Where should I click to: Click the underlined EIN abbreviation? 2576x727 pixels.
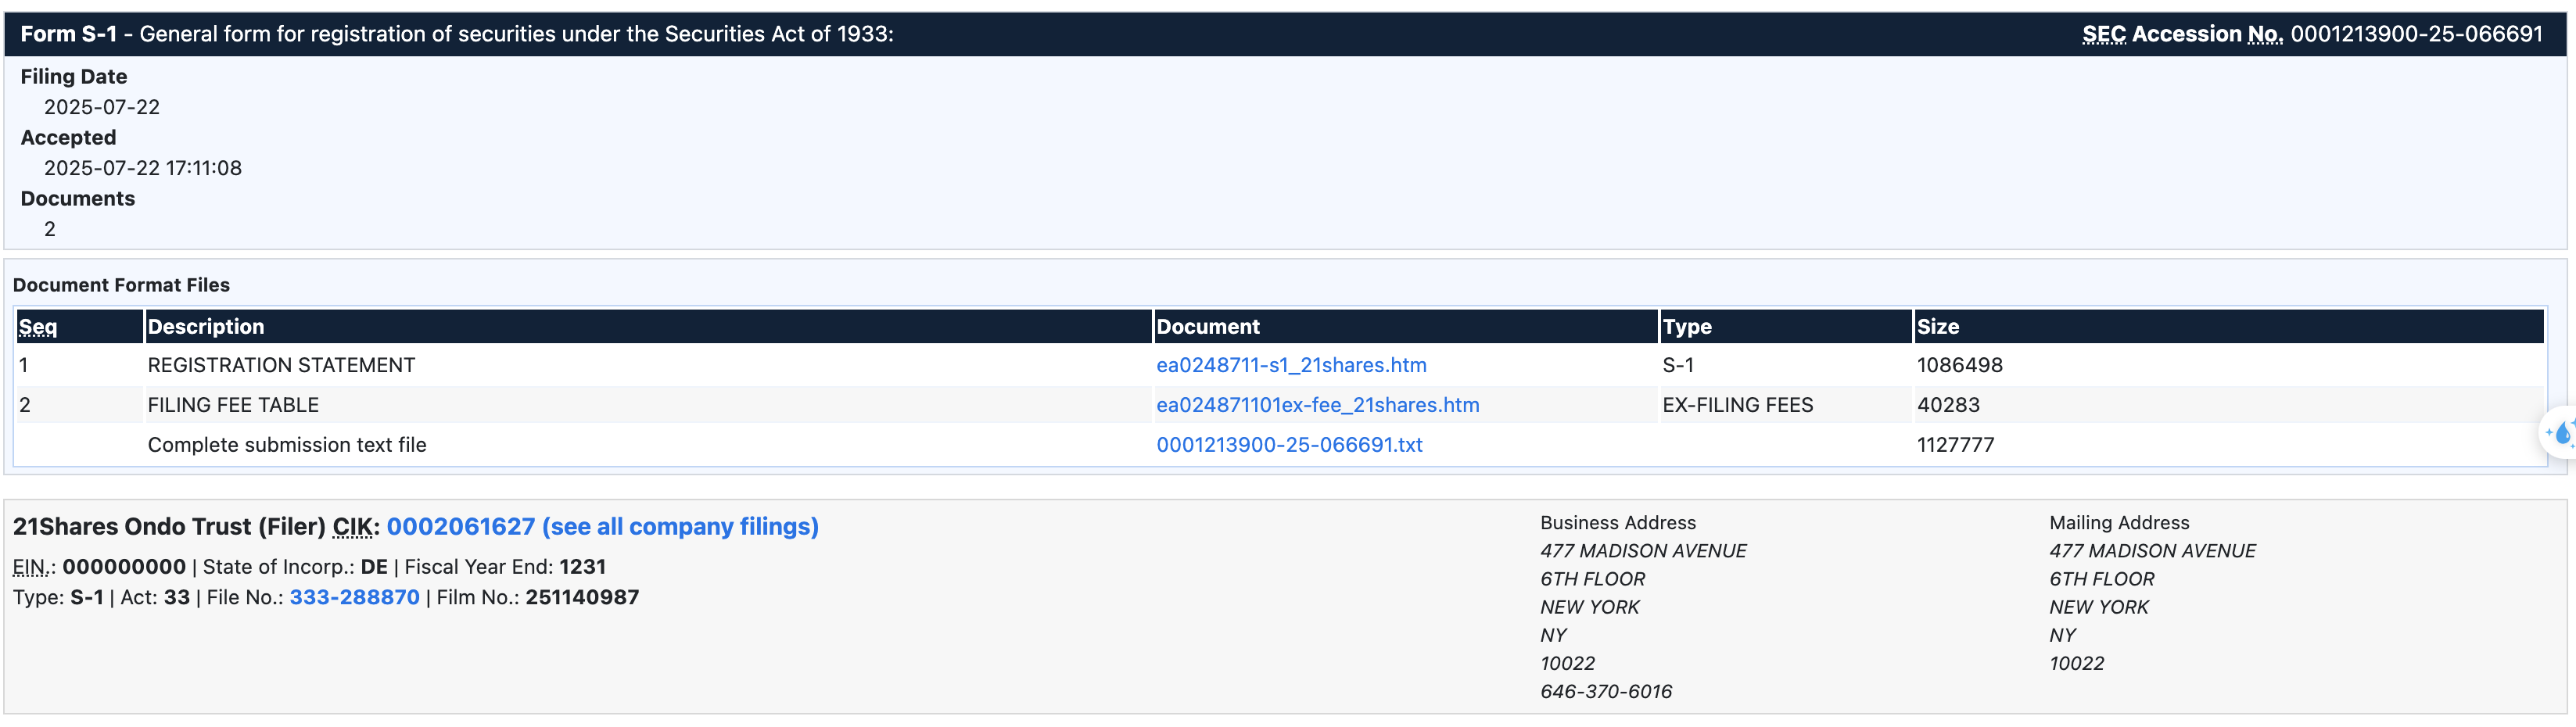tap(29, 567)
